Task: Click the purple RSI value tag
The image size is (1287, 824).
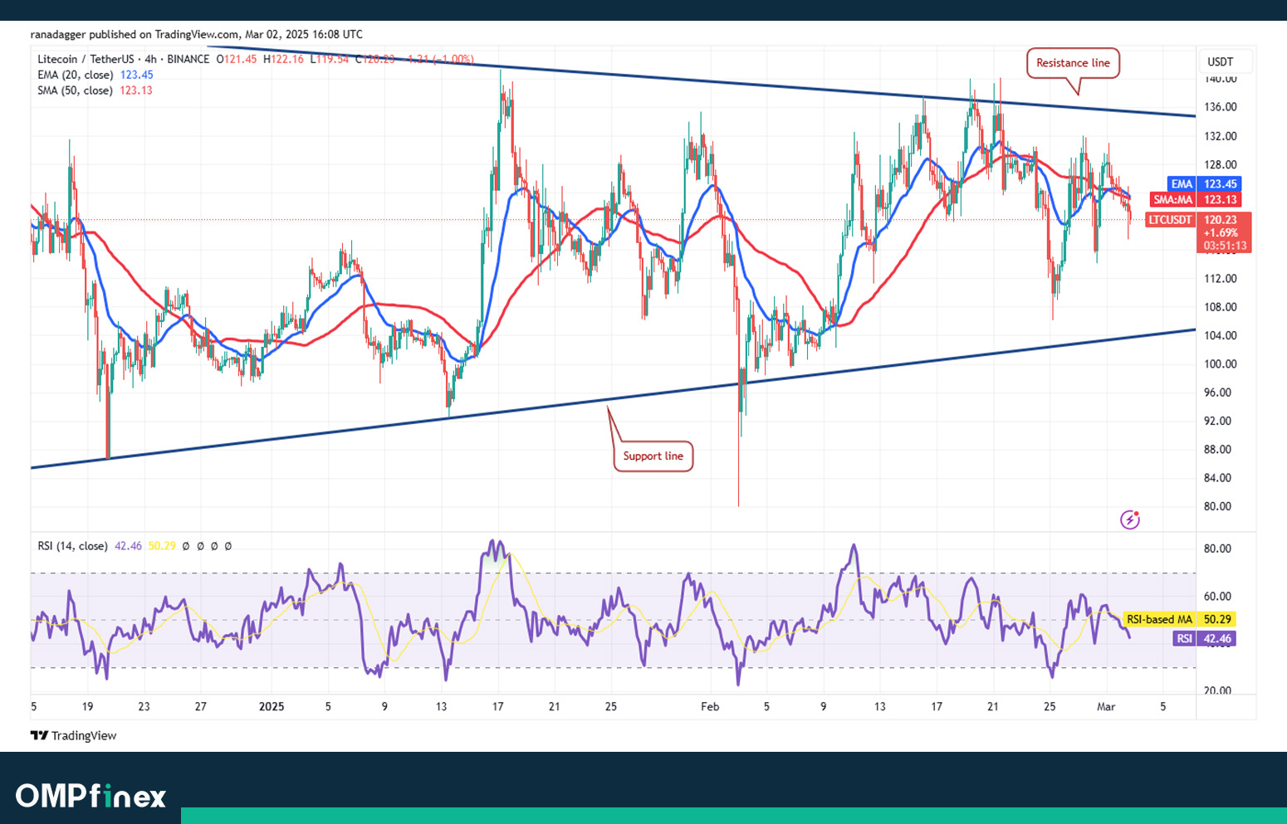Action: (x=1204, y=638)
